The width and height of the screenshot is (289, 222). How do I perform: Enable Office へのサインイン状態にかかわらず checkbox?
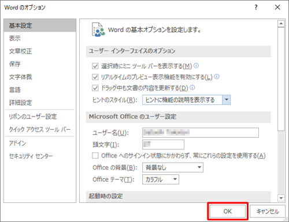pyautogui.click(x=95, y=156)
